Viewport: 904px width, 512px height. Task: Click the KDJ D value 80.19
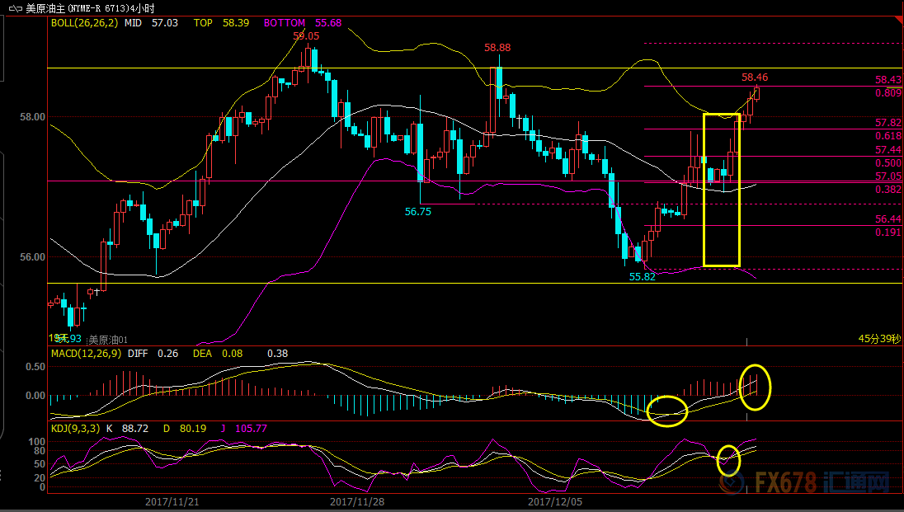pos(192,429)
